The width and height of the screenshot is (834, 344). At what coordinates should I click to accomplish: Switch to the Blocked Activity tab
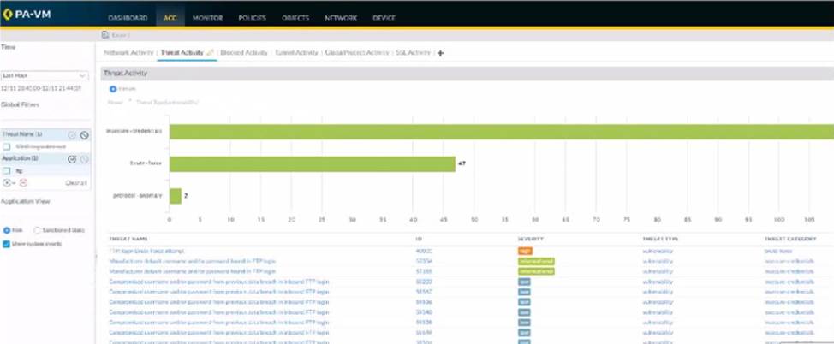pyautogui.click(x=243, y=53)
